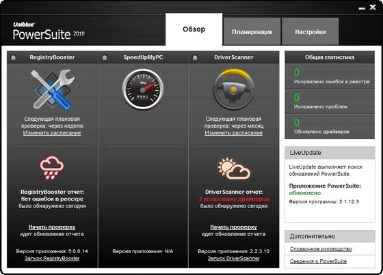Click the Uniblue PowerSuite 2010 logo
The width and height of the screenshot is (383, 275).
click(49, 31)
